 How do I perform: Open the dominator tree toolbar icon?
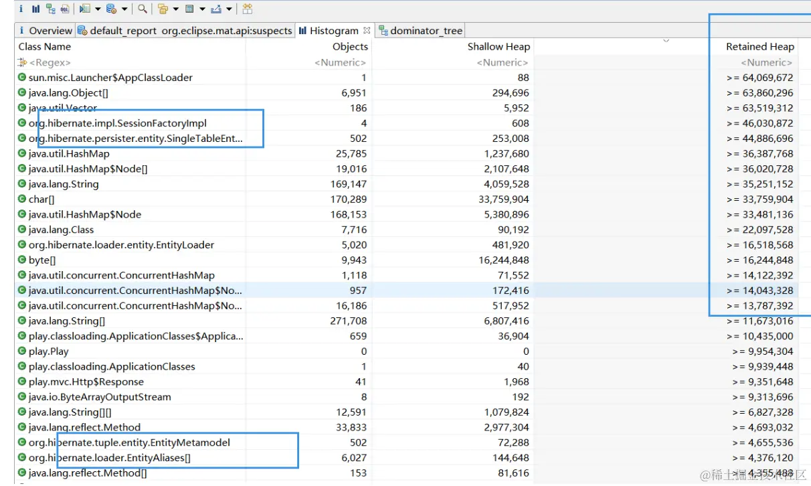51,9
